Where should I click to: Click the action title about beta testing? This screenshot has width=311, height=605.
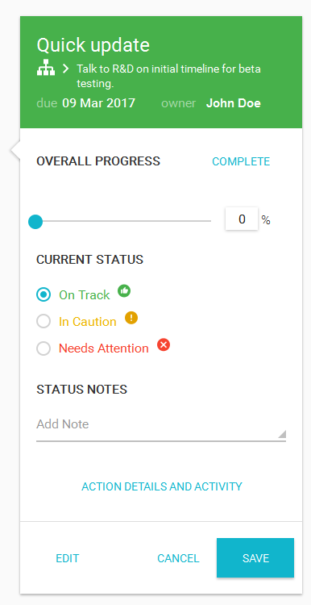click(169, 77)
